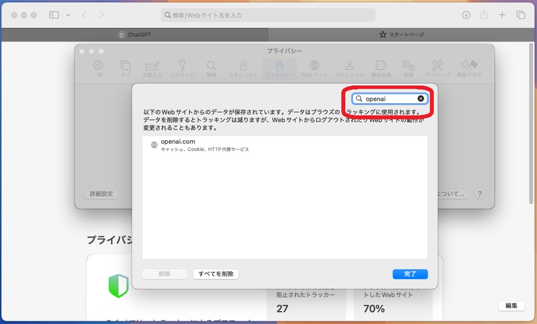Open help question mark in privacy window
Viewport: 537px width, 324px height.
pyautogui.click(x=479, y=194)
